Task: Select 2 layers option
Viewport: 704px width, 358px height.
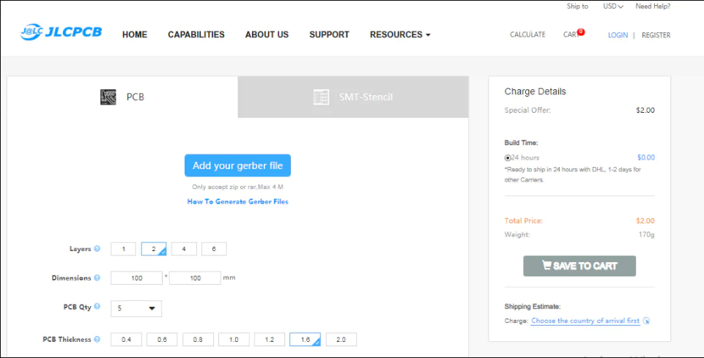Action: [x=154, y=249]
